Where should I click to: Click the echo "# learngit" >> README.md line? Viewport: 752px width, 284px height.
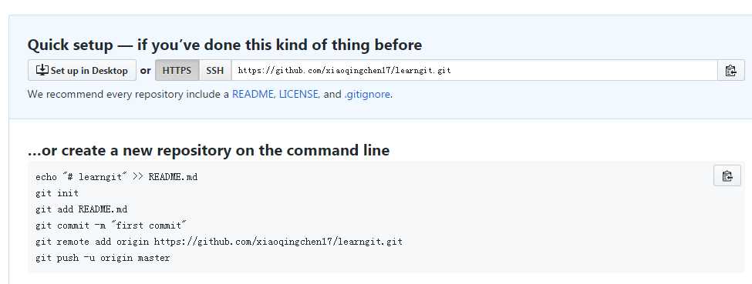click(x=116, y=177)
